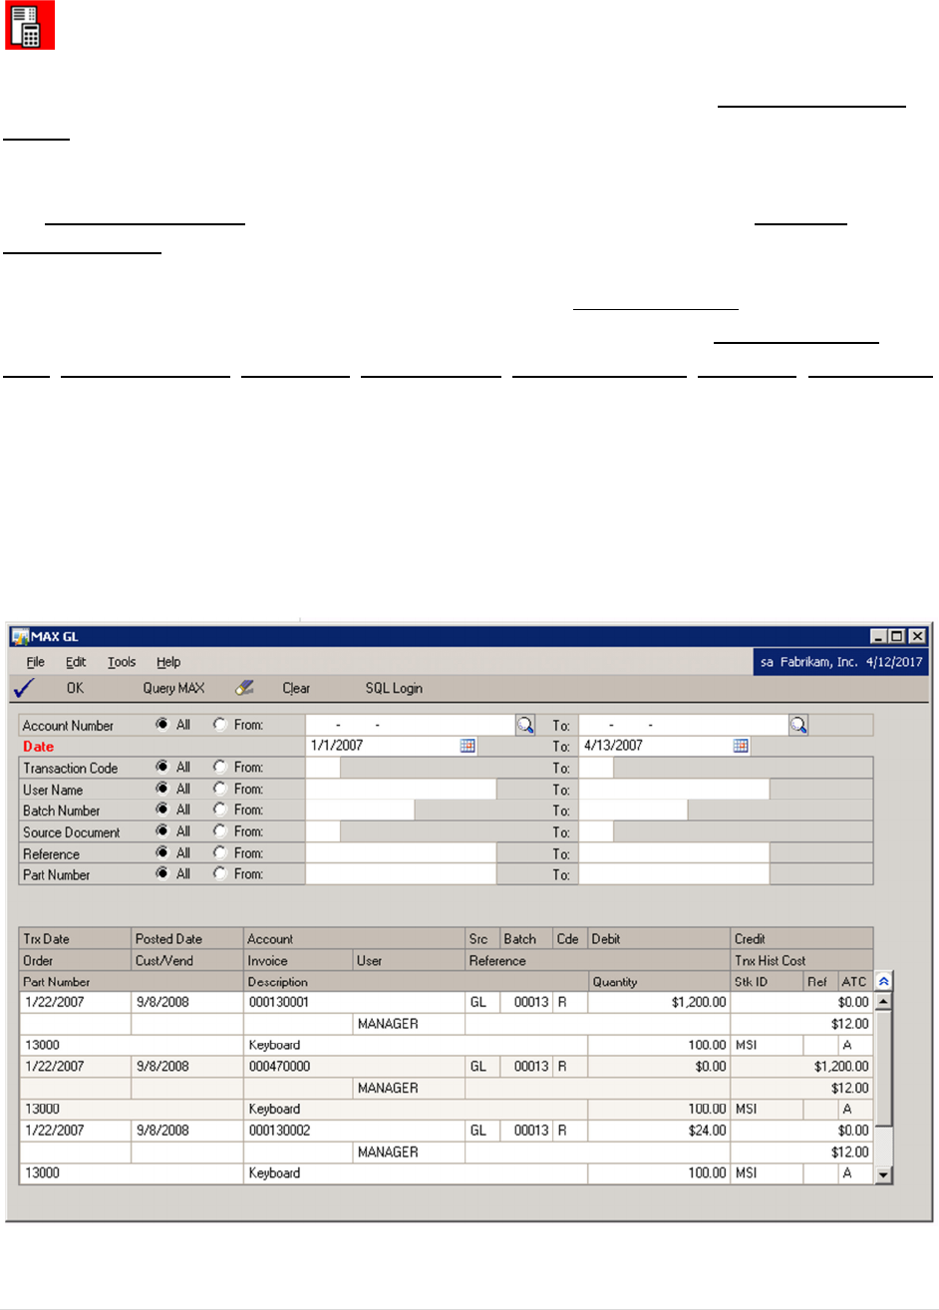This screenshot has height=1310, width=939.
Task: Select From option for Account Number
Action: [219, 725]
